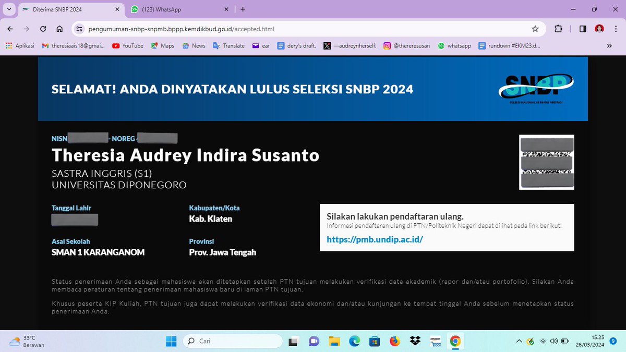Select the text Prov. Jawa Tengah

click(223, 252)
